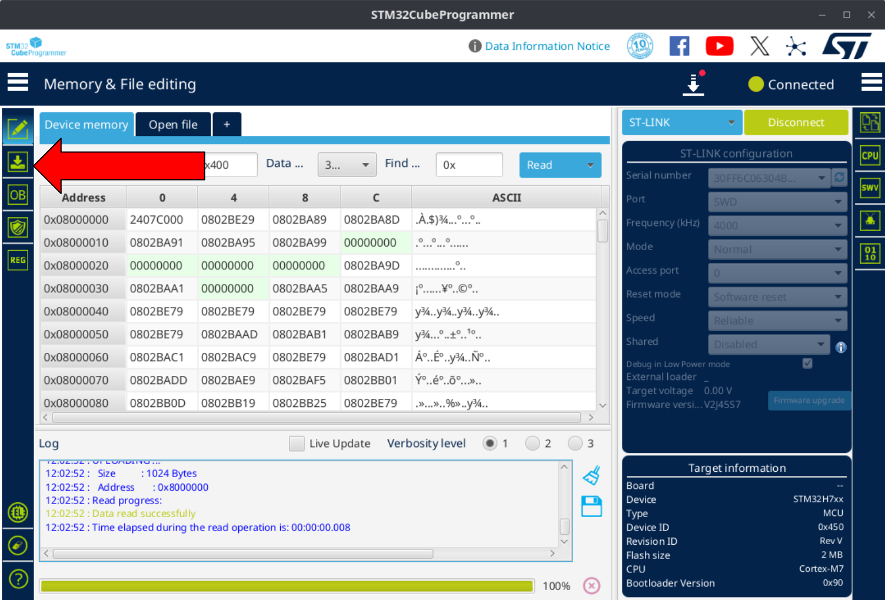
Task: Switch to the Open file tab
Action: [x=173, y=125]
